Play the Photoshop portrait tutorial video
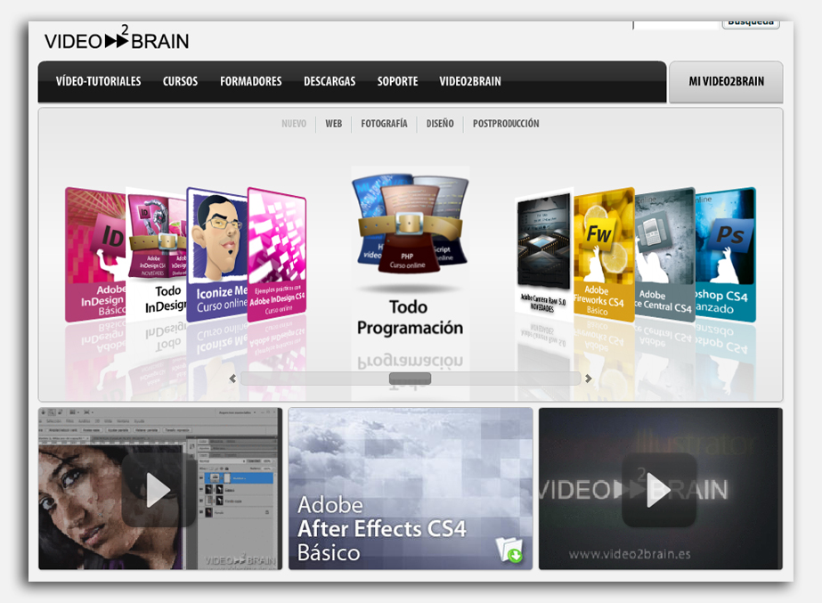Image resolution: width=822 pixels, height=603 pixels. tap(159, 490)
